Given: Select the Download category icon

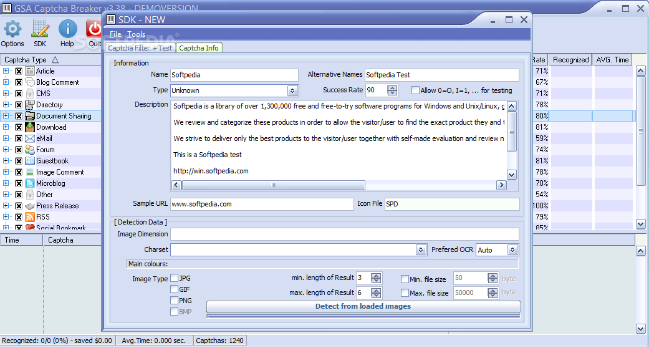Looking at the screenshot, I should 30,127.
